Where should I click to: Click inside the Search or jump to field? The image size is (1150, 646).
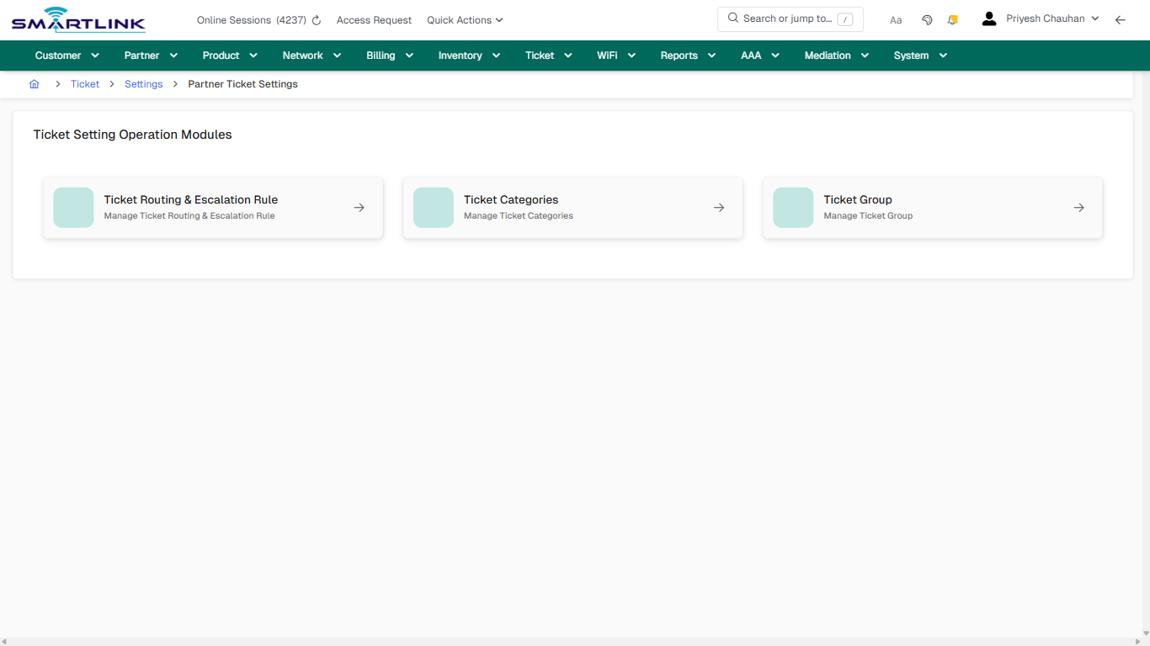click(787, 18)
